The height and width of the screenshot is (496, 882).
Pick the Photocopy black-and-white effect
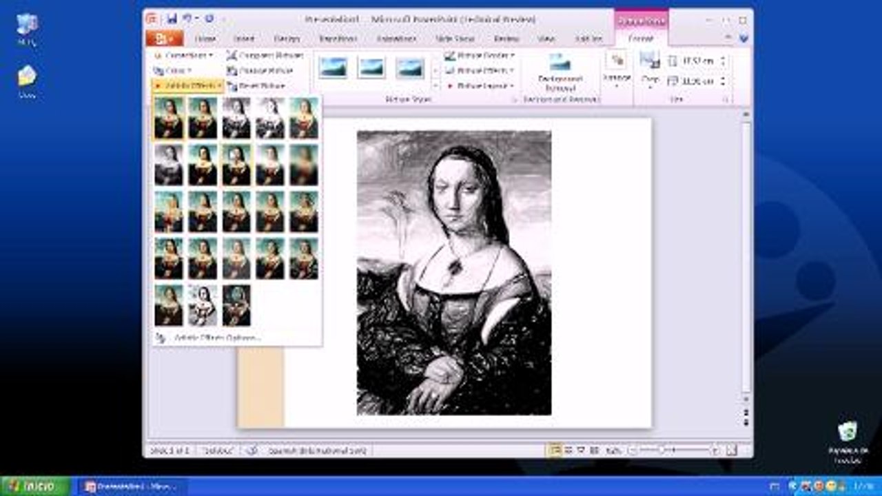click(203, 305)
